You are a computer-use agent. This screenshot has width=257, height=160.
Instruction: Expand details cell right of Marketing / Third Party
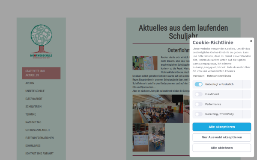tap(247, 114)
